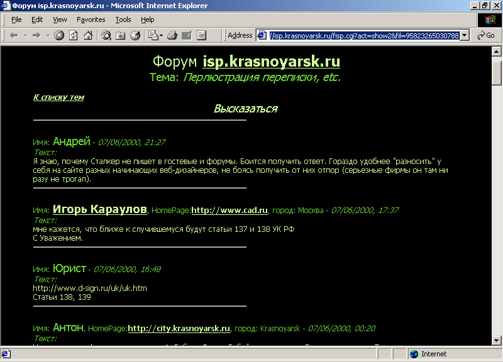Open the Edit menu
This screenshot has width=503, height=362.
[x=37, y=20]
